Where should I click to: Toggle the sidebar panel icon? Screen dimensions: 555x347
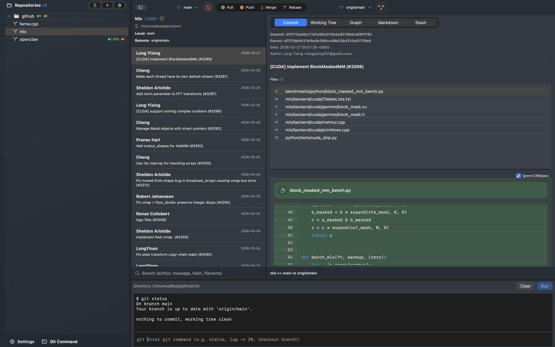click(140, 7)
